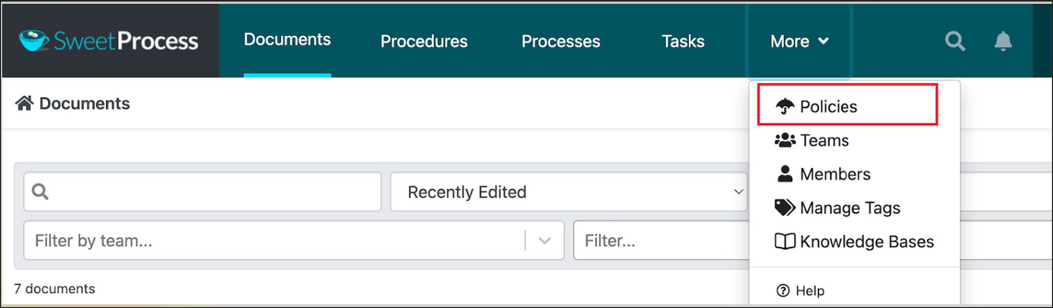Viewport: 1053px width, 308px height.
Task: Click the SweetProcess cup logo
Action: pos(34,40)
